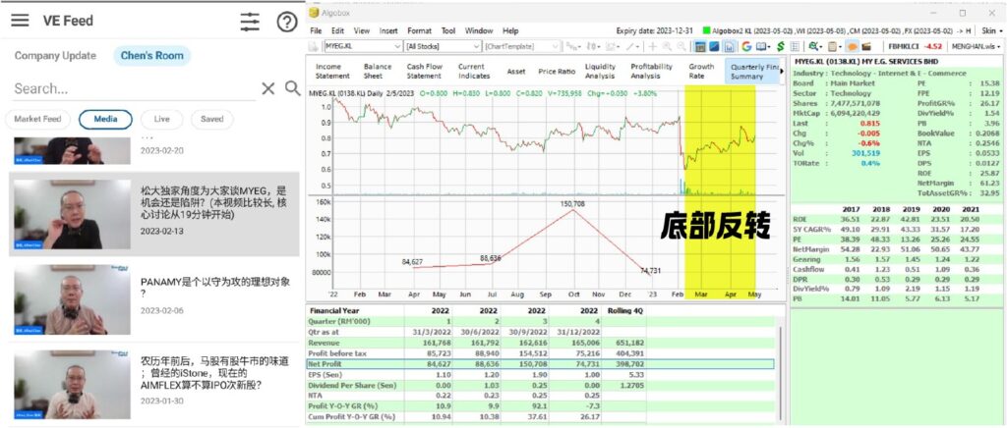Viewport: 1007px width, 428px height.
Task: Select the Market Feed filter chip
Action: point(37,119)
